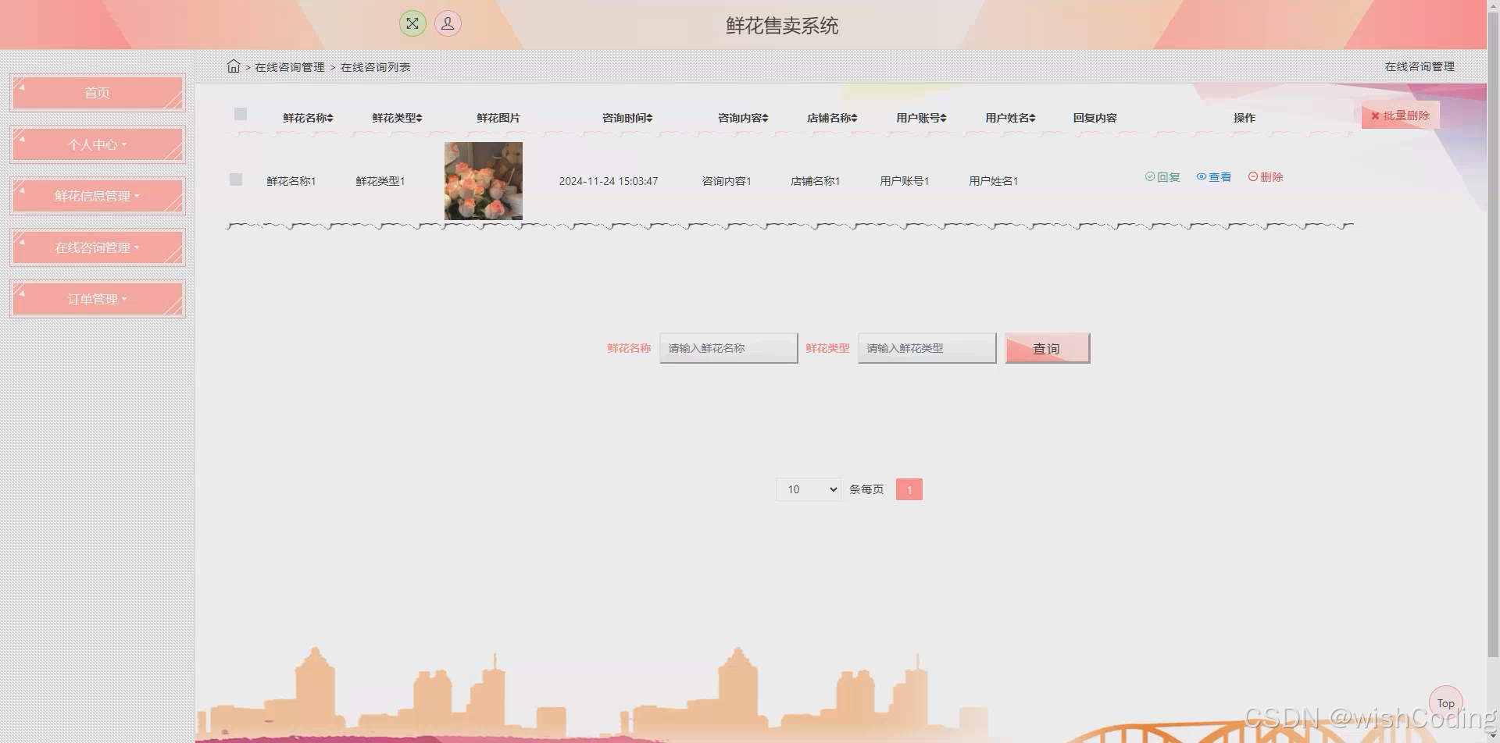Click the 批量删除 batch delete icon button

pyautogui.click(x=1401, y=116)
